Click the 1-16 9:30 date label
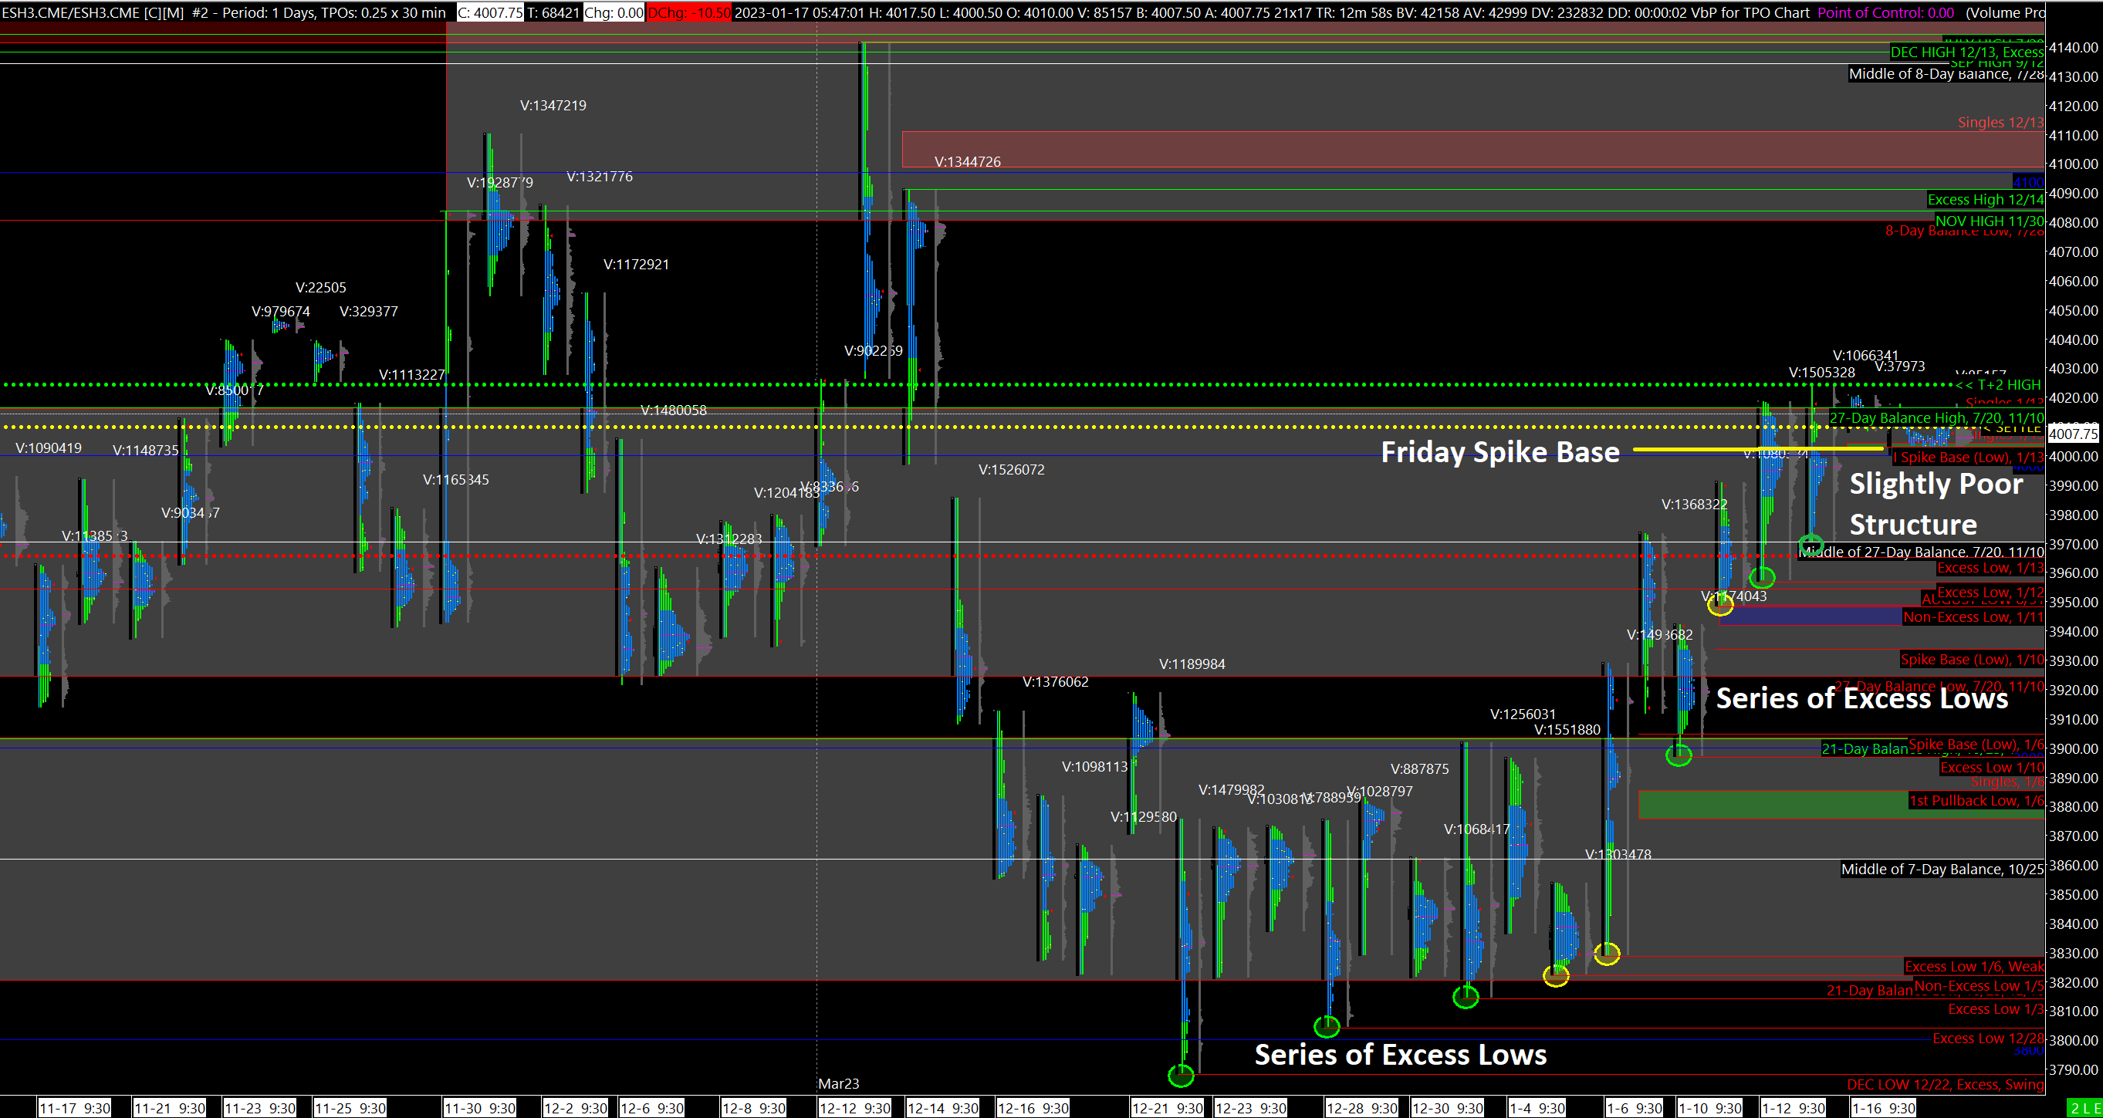The image size is (2103, 1118). [1882, 1108]
